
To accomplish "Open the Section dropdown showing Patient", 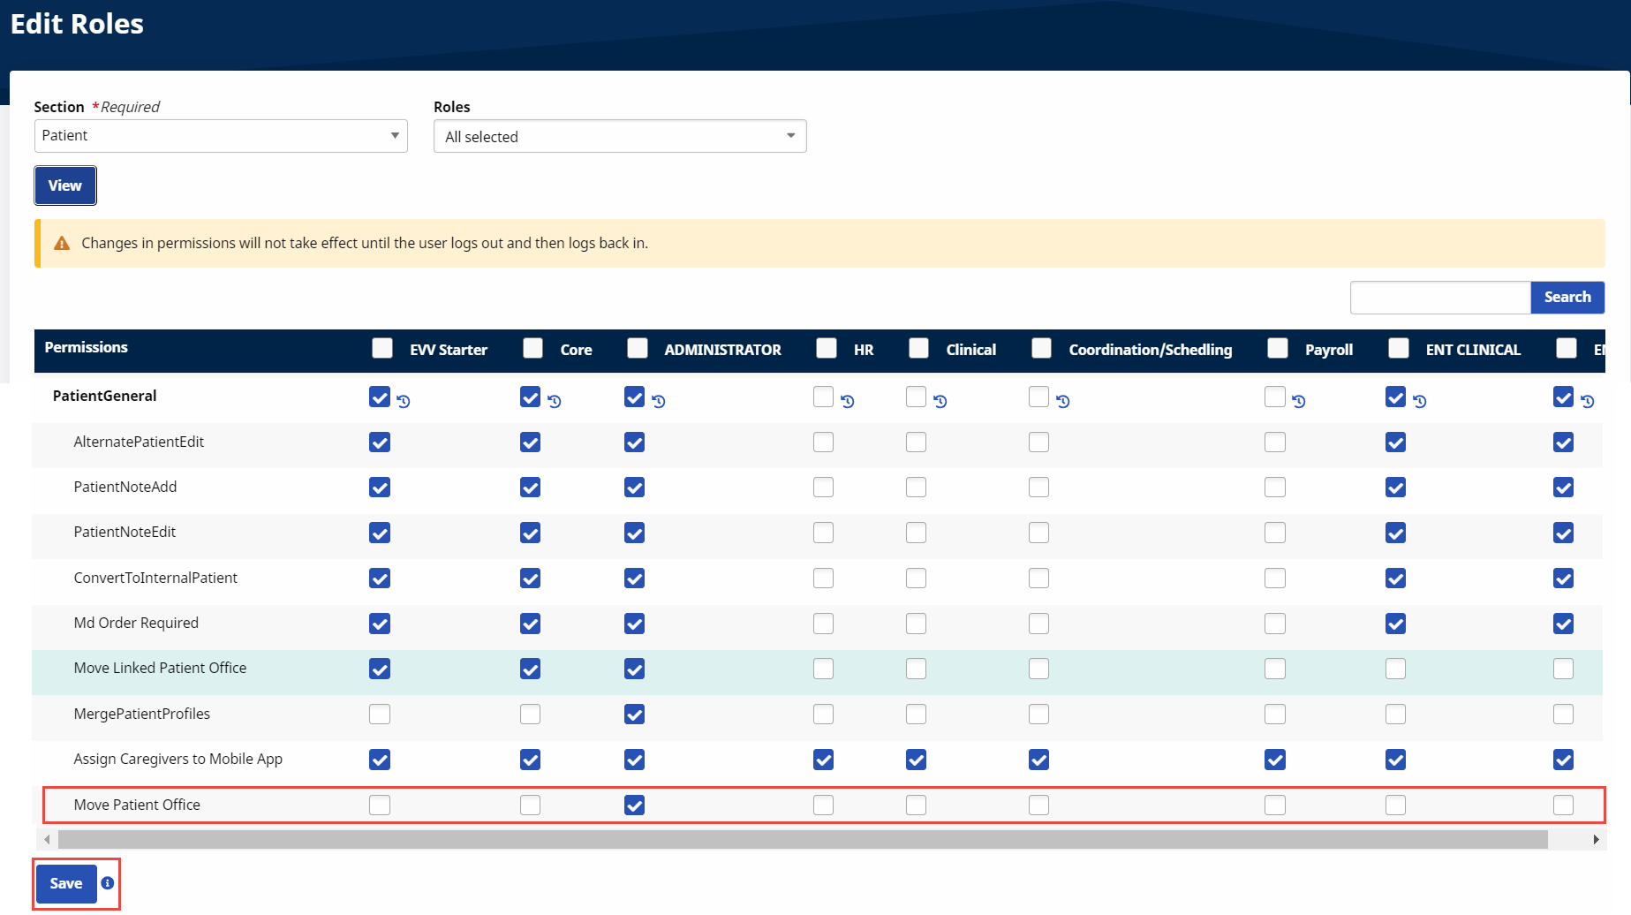I will [x=221, y=136].
